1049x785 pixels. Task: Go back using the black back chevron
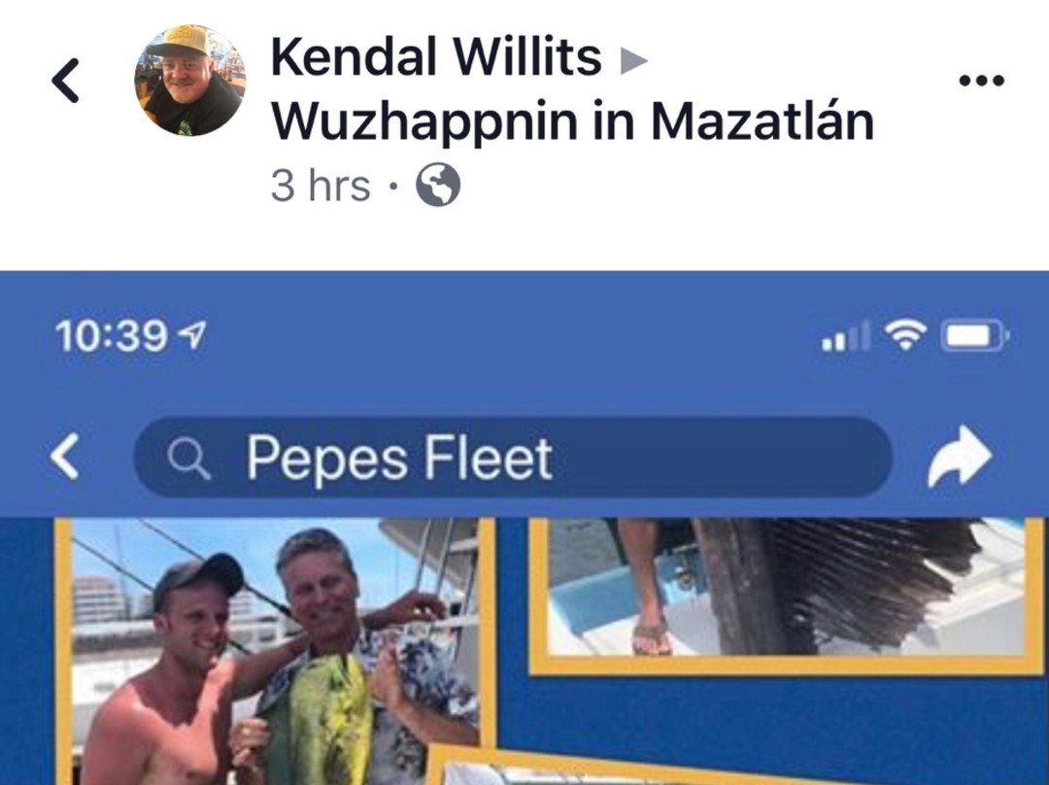tap(66, 81)
